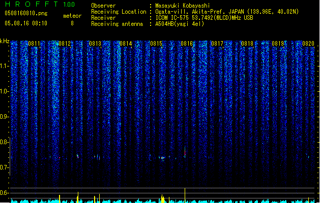The width and height of the screenshot is (320, 203).
Task: Click the meteor echo cluster just after 0815
Action: point(162,158)
